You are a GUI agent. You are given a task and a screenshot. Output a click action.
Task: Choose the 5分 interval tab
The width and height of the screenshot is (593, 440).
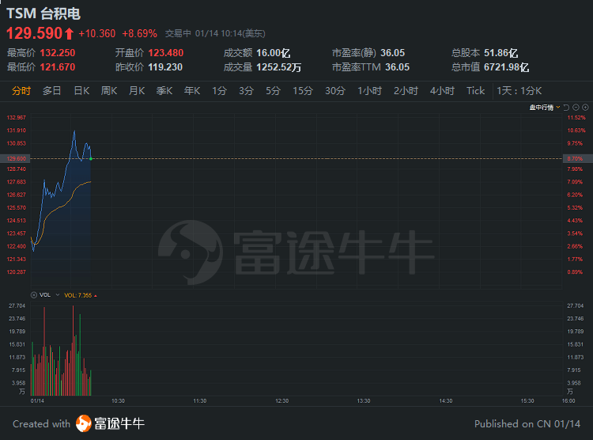(x=273, y=91)
